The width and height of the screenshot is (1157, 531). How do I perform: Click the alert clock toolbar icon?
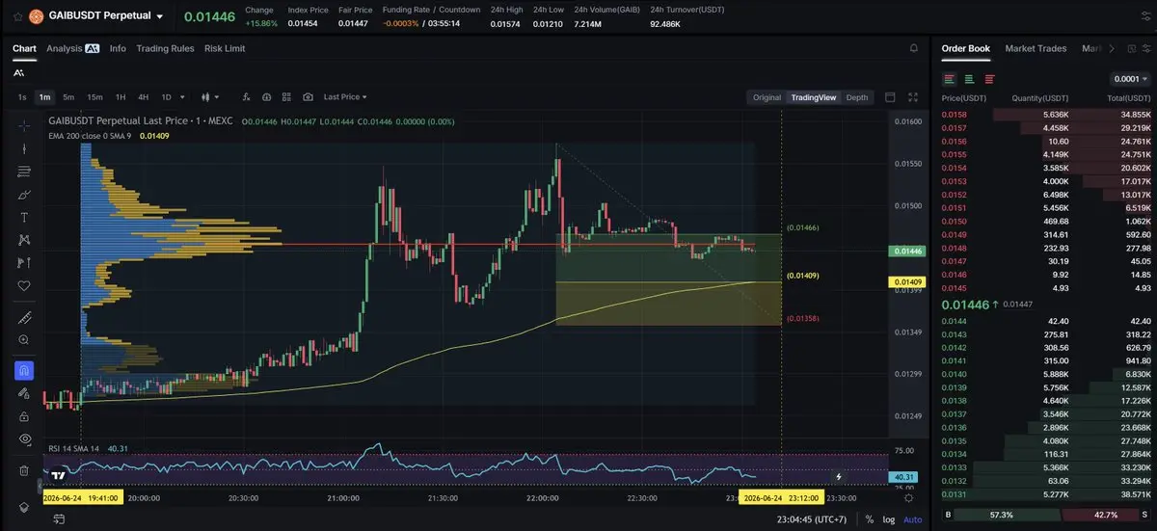point(266,97)
